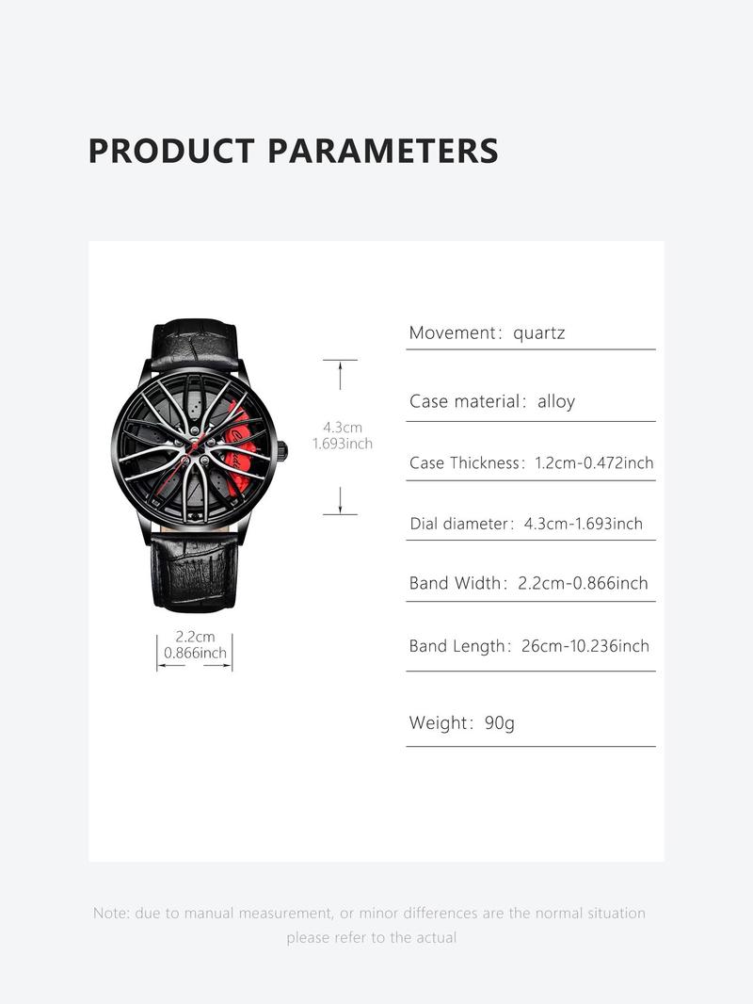Screen dimensions: 753x1004
Task: Click the 4.3cm 1.693inch dimension label
Action: coord(343,435)
